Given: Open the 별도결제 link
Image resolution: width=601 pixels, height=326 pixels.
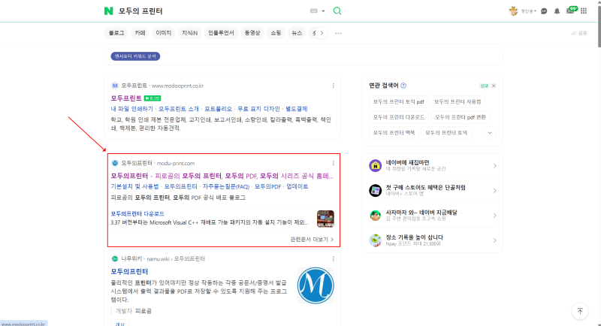Looking at the screenshot, I should [296, 109].
